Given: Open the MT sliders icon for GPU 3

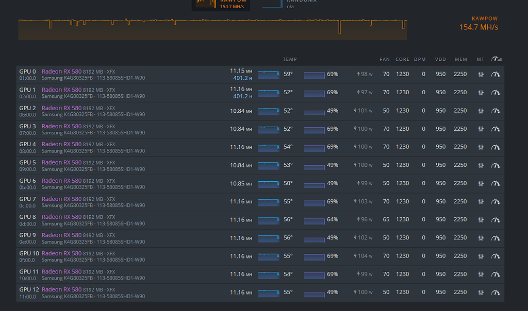Looking at the screenshot, I should tap(481, 129).
